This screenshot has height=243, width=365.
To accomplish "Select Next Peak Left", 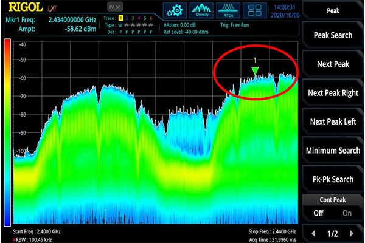I will pyautogui.click(x=333, y=122).
